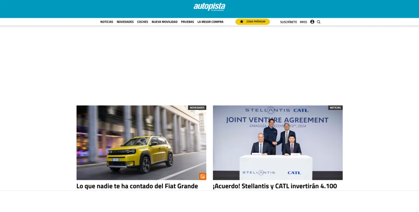Click the Zona Prémium button
Viewport: 419px width, 212px height.
coord(252,22)
